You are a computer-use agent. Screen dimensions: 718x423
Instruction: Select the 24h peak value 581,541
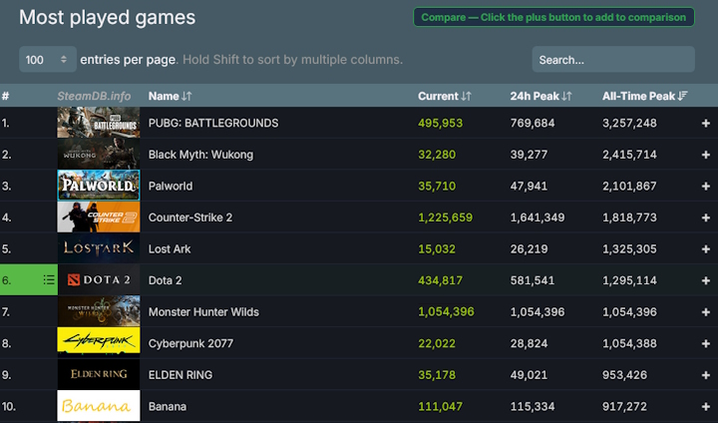point(533,280)
